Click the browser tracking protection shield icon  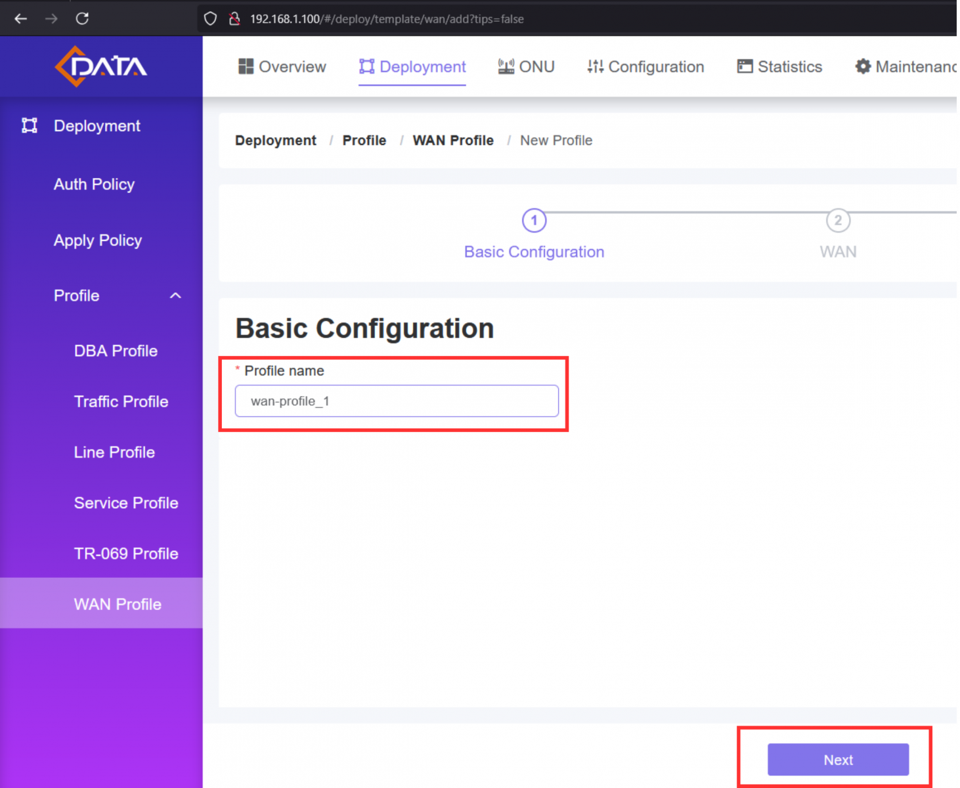click(x=210, y=18)
